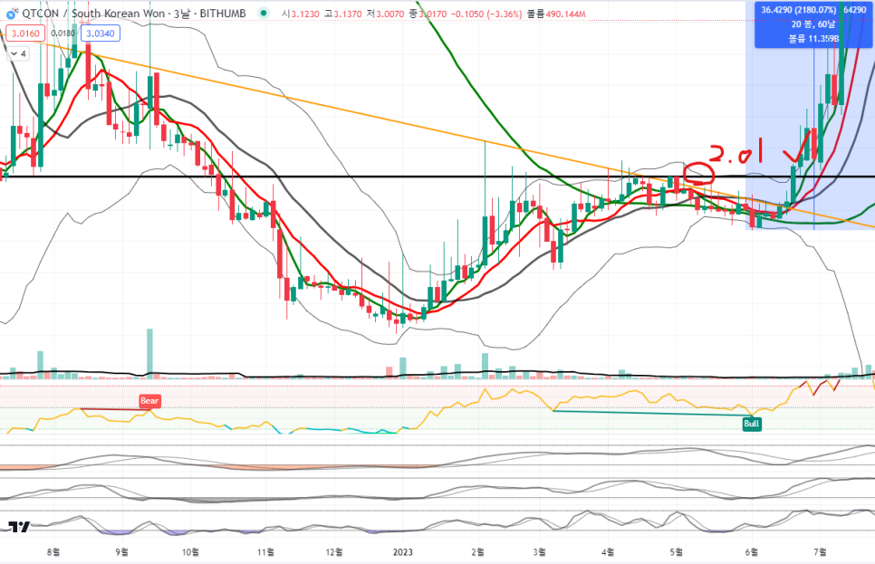The image size is (875, 564).
Task: Click the 2월 label on time axis
Action: pos(477,551)
